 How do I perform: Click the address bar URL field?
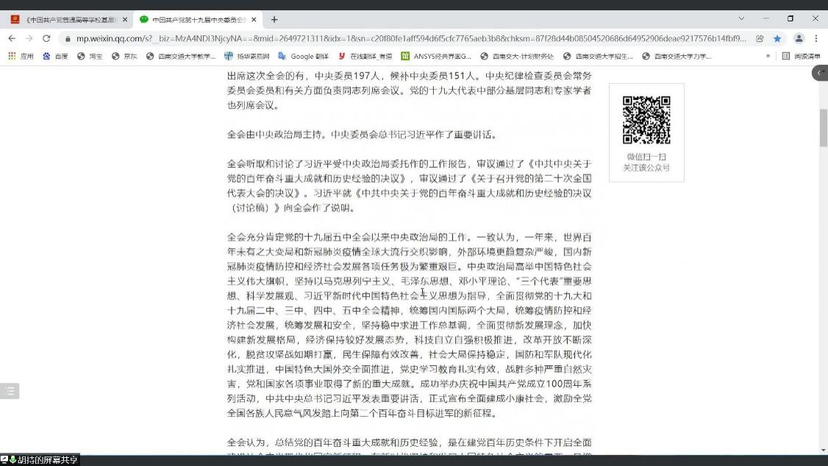click(404, 38)
